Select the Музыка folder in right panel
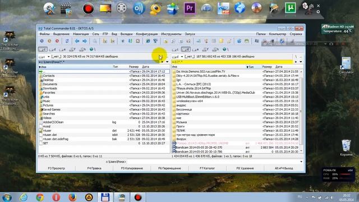The width and height of the screenshot is (359, 202). tap(236, 122)
